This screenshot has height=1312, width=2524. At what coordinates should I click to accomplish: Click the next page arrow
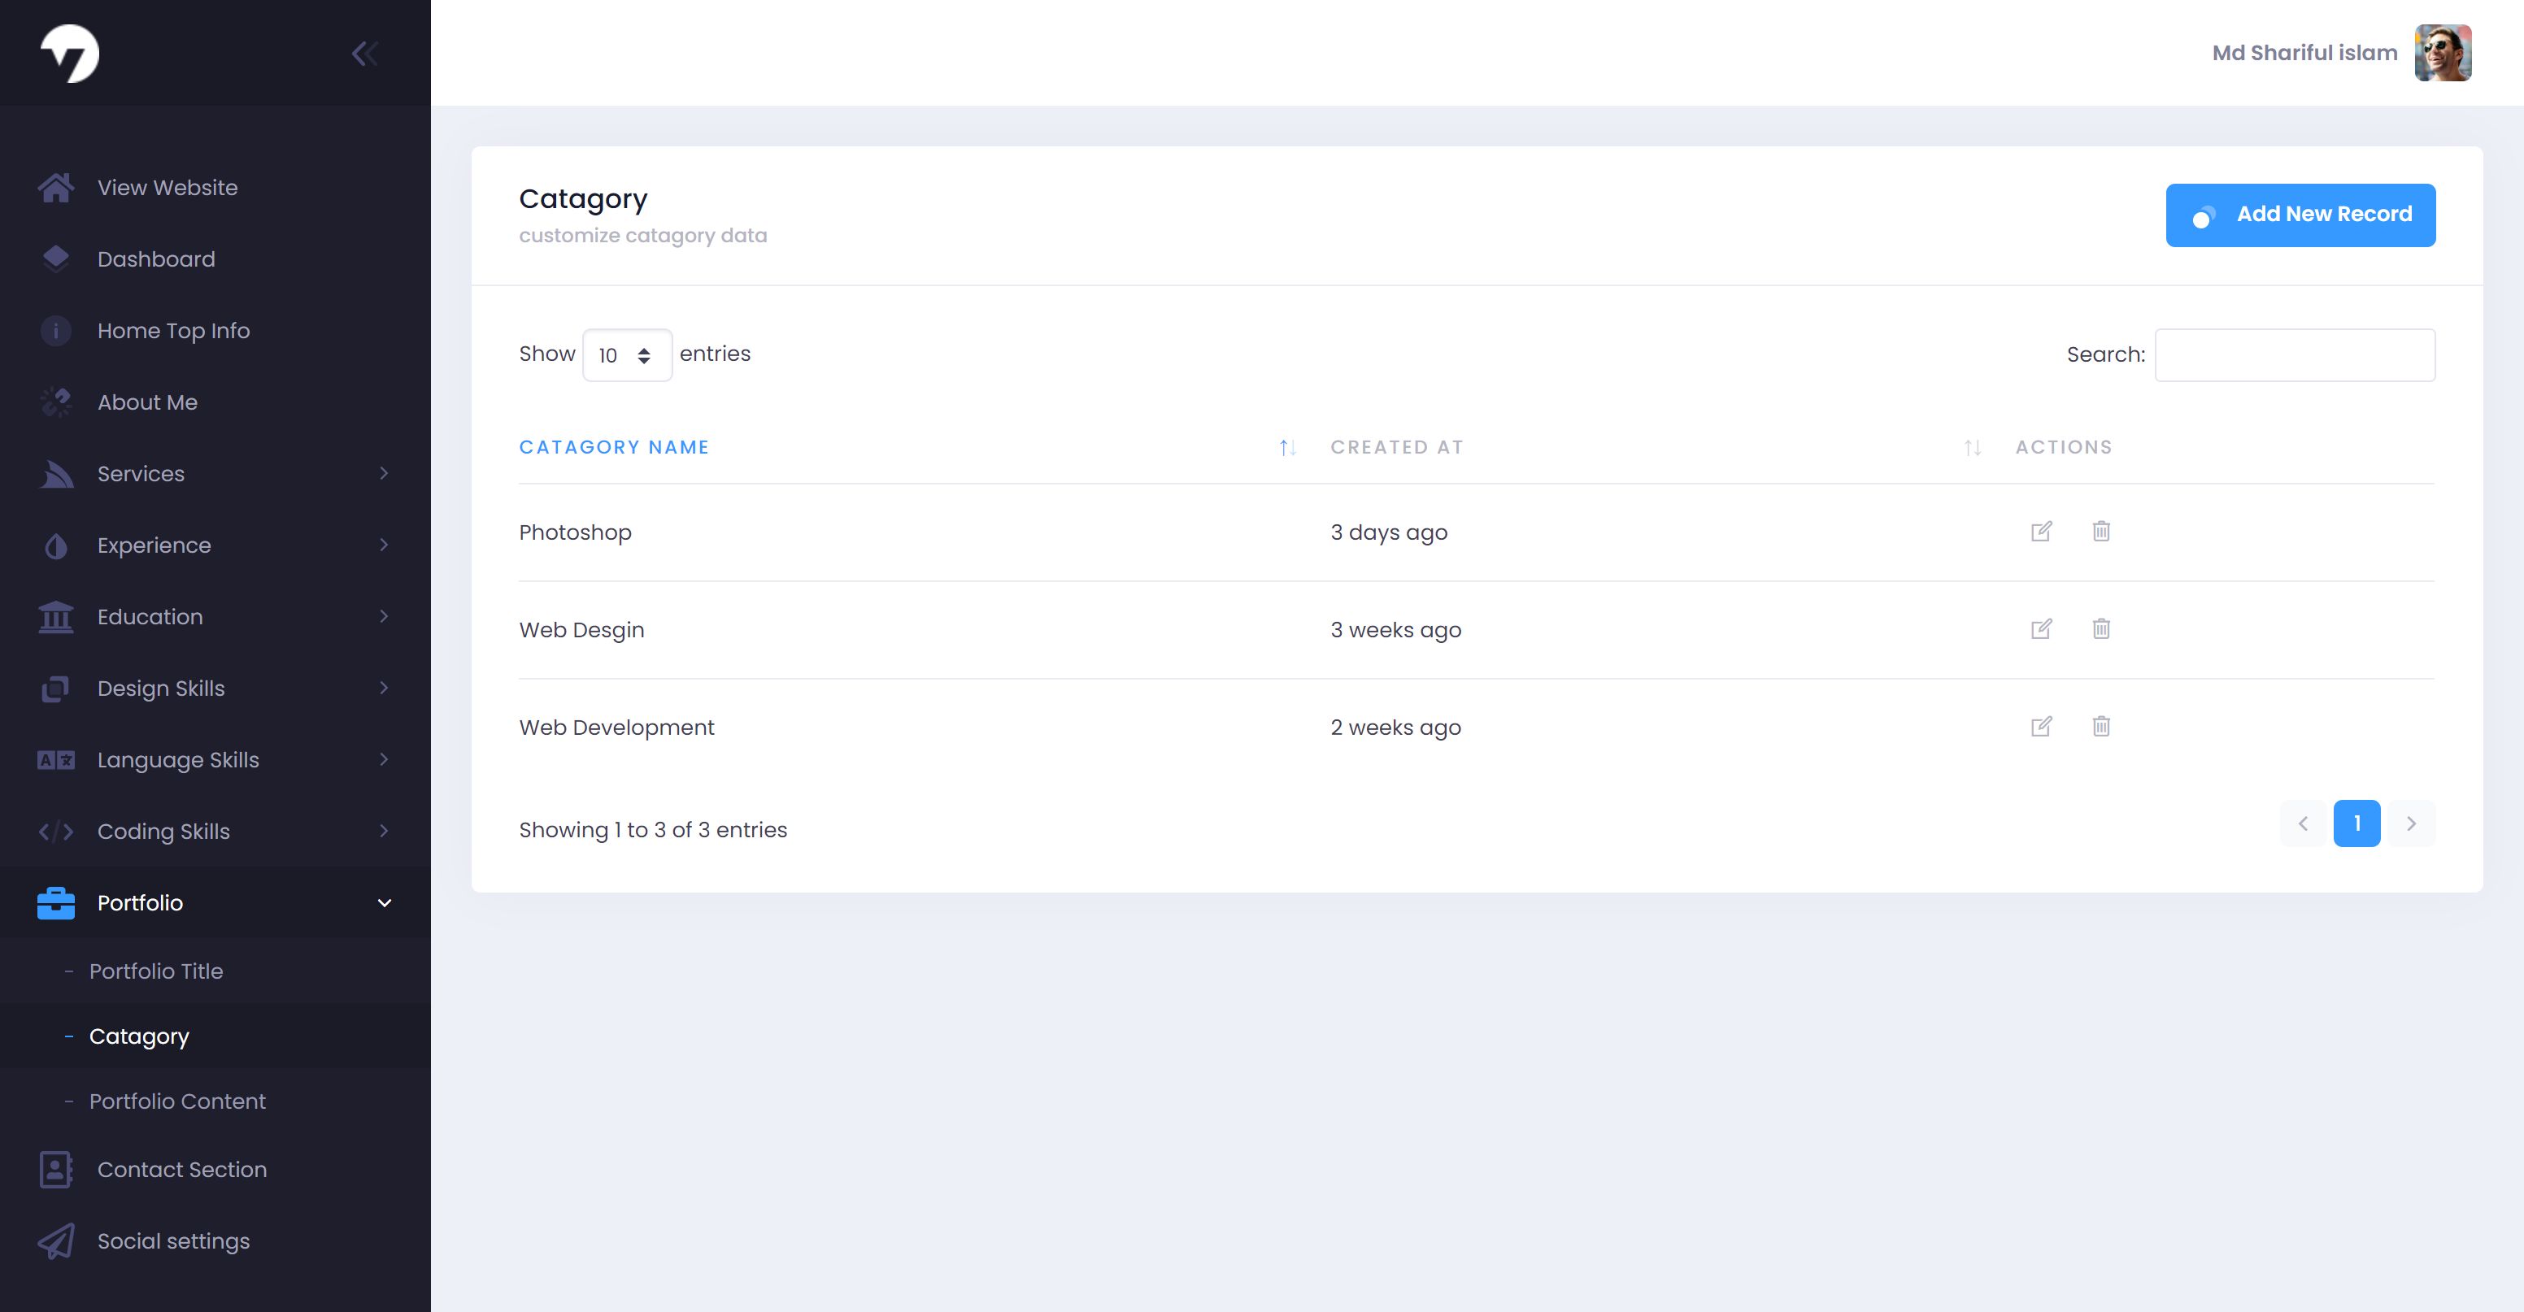[2411, 823]
